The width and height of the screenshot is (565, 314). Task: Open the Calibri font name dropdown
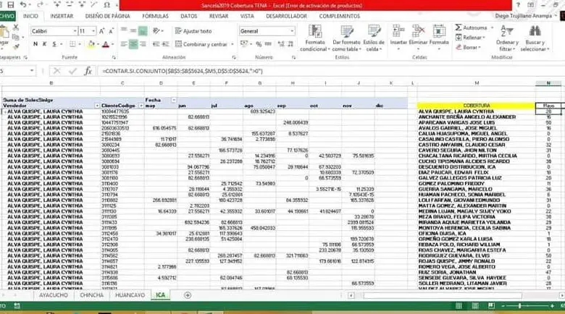coord(75,31)
